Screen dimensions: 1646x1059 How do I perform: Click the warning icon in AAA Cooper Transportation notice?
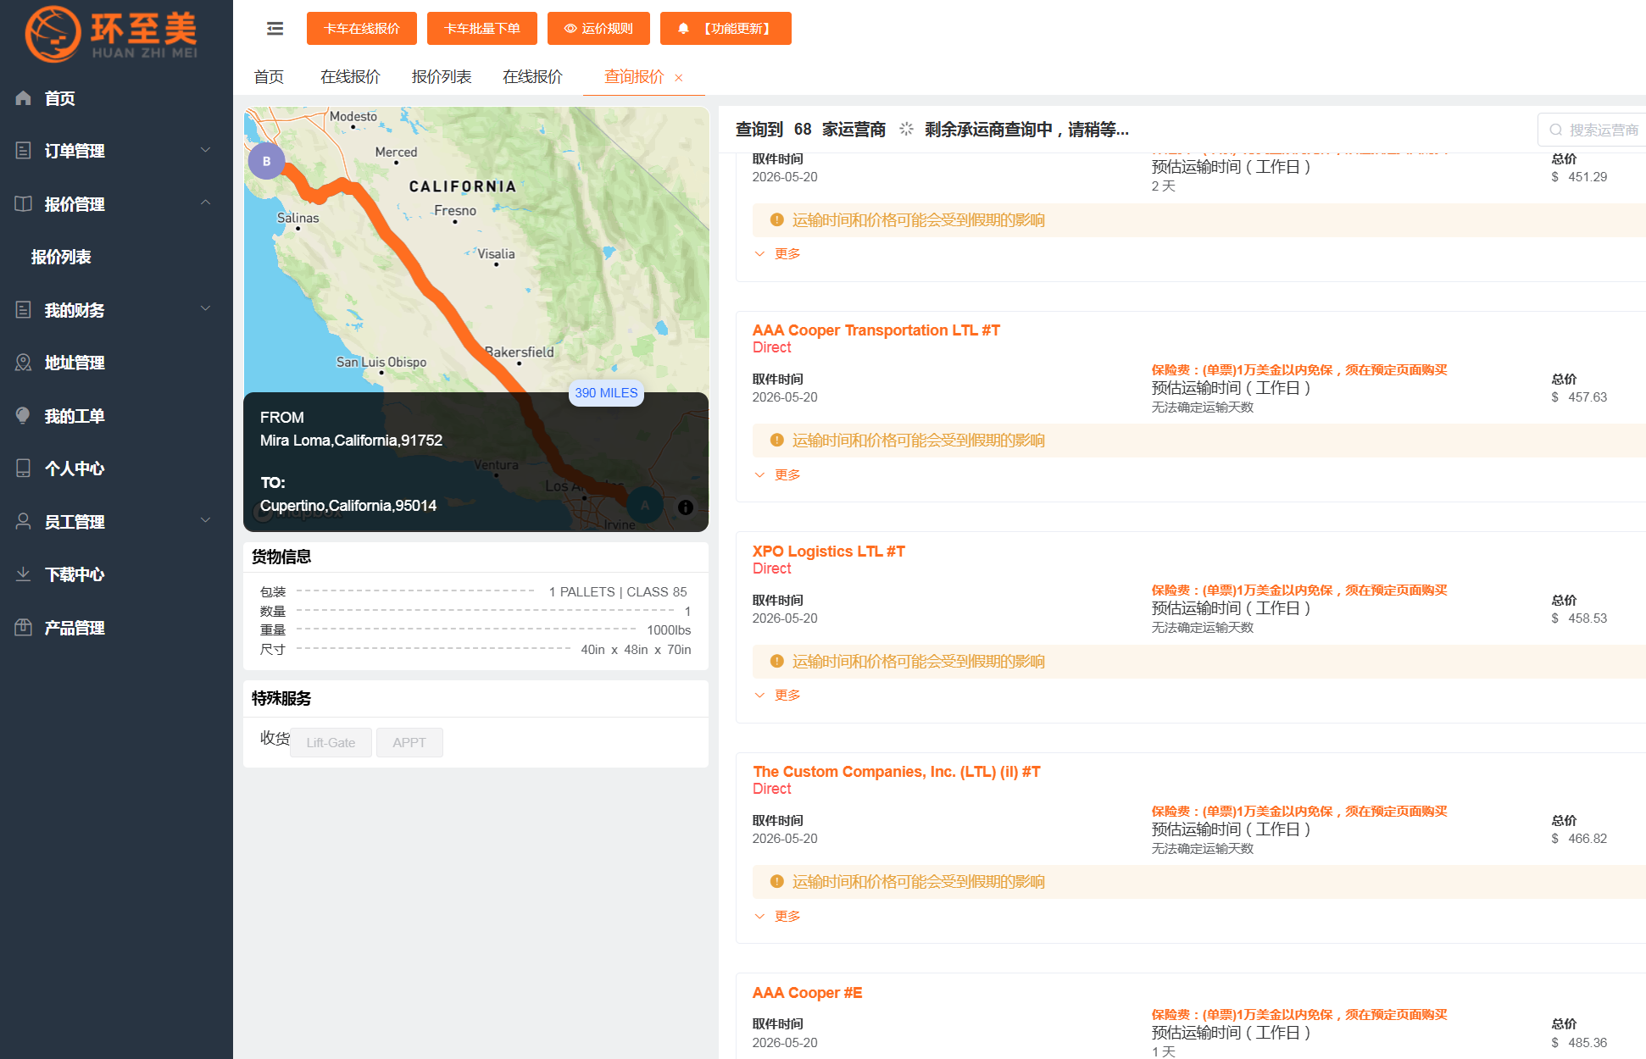point(776,441)
